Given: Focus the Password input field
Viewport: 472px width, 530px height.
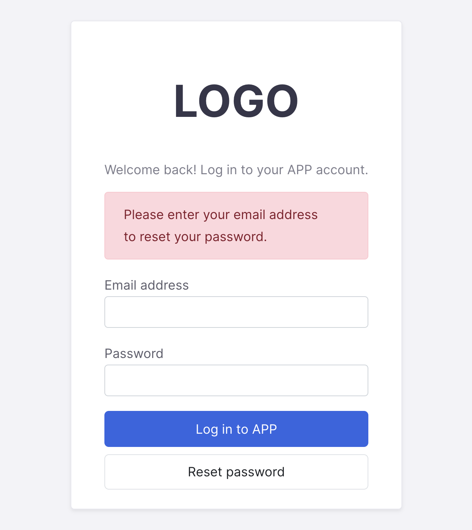Looking at the screenshot, I should (x=236, y=380).
